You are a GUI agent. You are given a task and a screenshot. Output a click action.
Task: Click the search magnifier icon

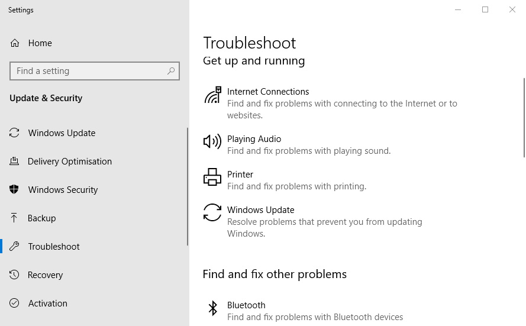tap(171, 71)
